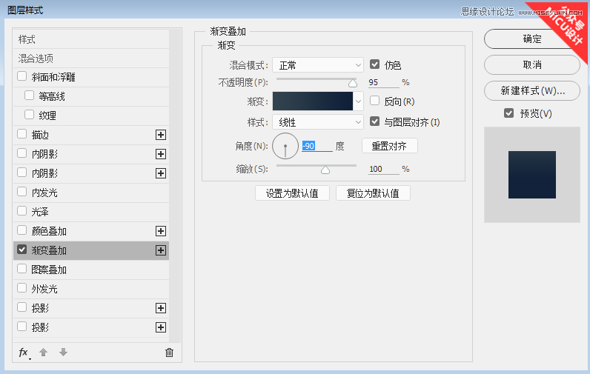Click the angle dial for 角度
Viewport: 590px width, 374px height.
click(285, 146)
